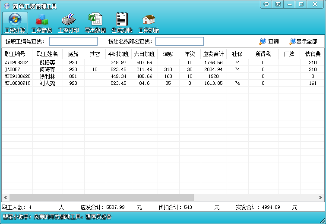
Task: Click the 所得税 column header
Action: tap(263, 54)
